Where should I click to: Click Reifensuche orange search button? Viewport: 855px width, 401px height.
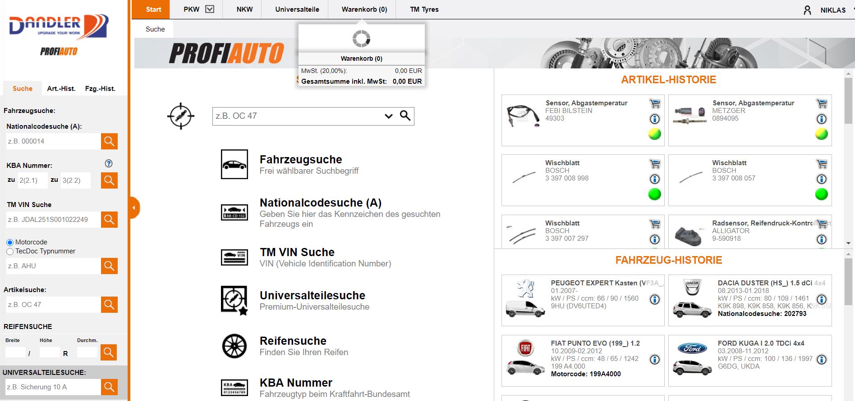[x=109, y=352]
